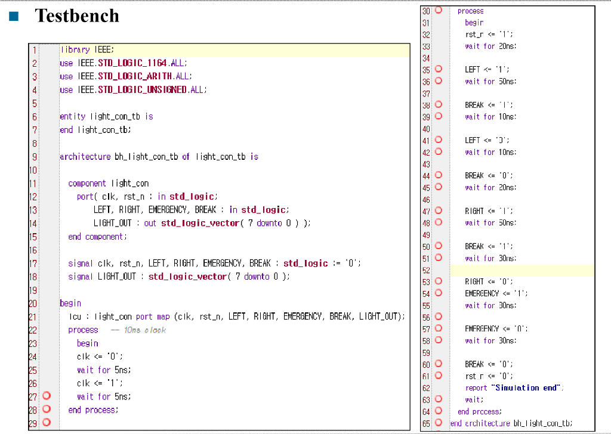Select the breakpoint on line 54 EMERGENCY
The image size is (611, 434).
point(439,293)
